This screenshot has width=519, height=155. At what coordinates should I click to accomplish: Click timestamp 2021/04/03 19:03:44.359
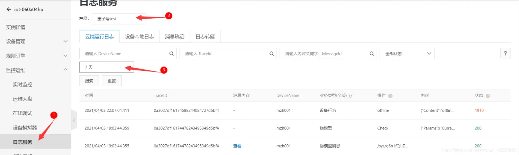click(x=107, y=128)
